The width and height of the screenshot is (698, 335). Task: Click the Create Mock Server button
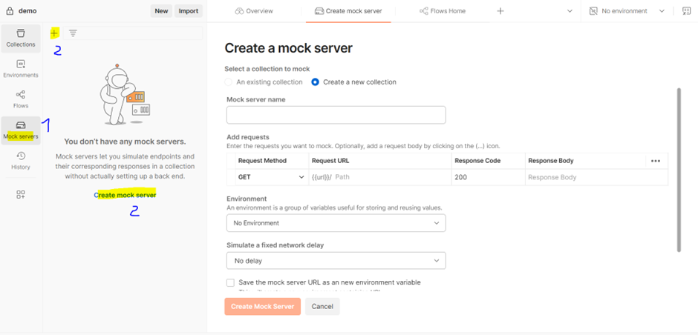click(x=263, y=306)
